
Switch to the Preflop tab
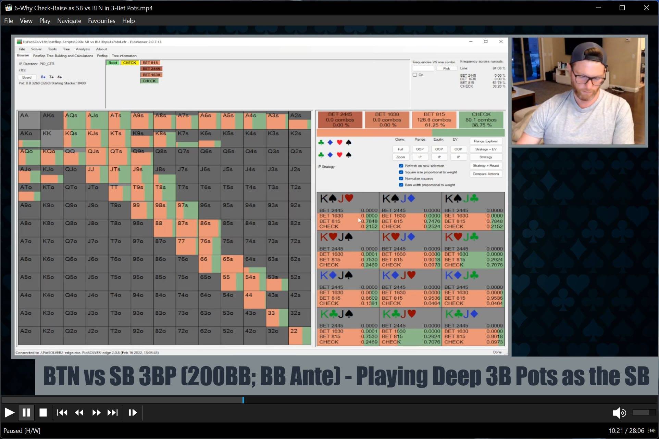[102, 55]
